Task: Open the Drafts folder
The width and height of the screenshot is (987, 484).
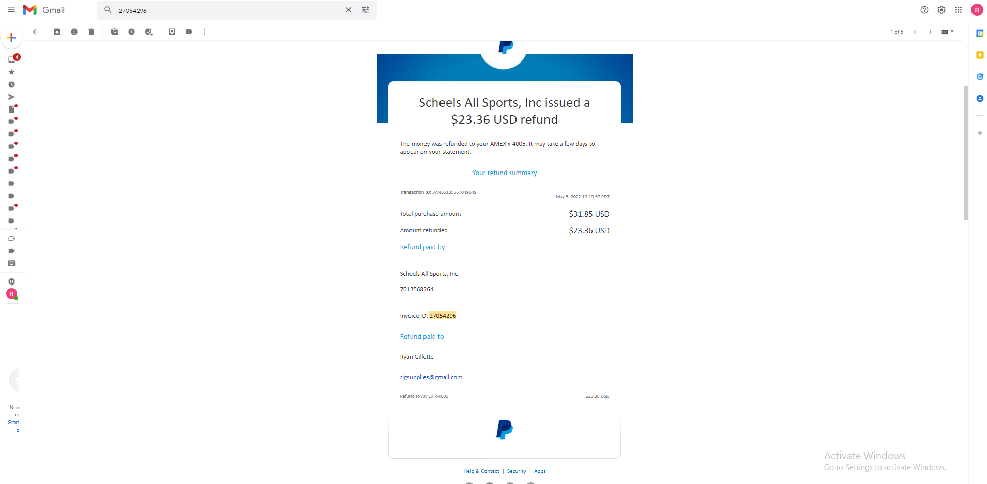Action: tap(12, 109)
